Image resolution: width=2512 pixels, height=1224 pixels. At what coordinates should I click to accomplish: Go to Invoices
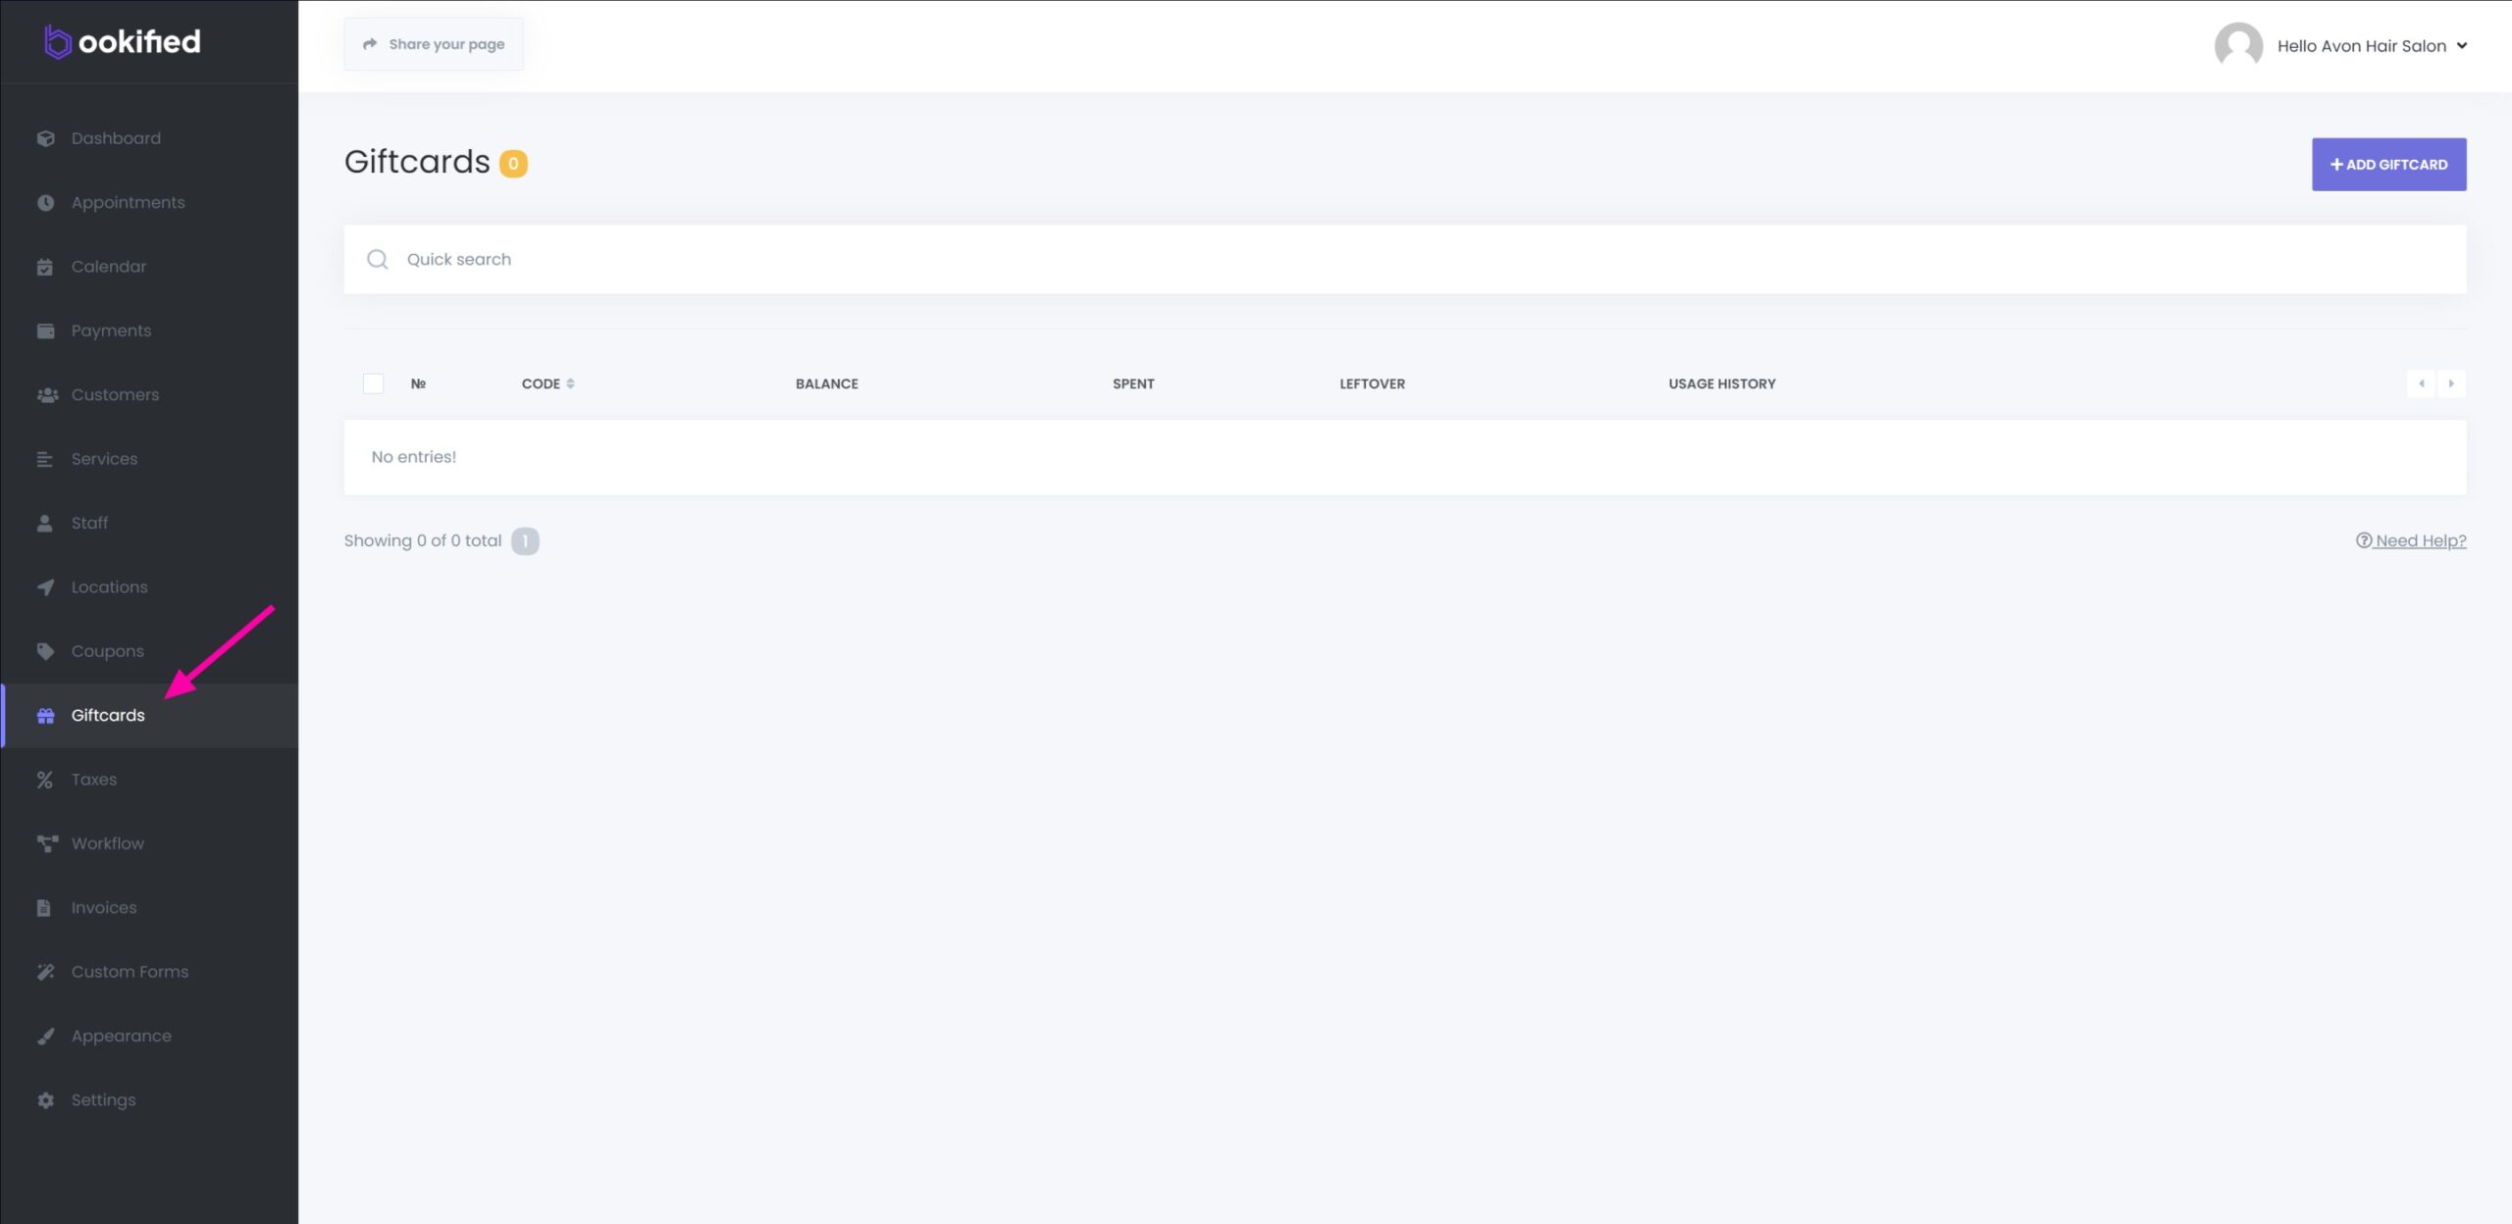click(149, 908)
